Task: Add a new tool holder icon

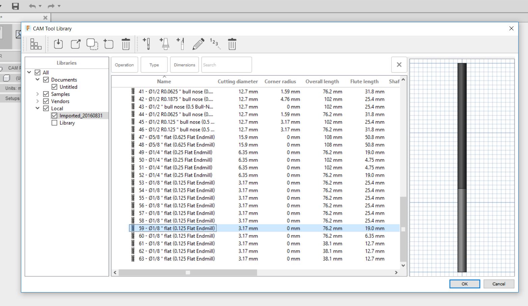Action: 164,44
